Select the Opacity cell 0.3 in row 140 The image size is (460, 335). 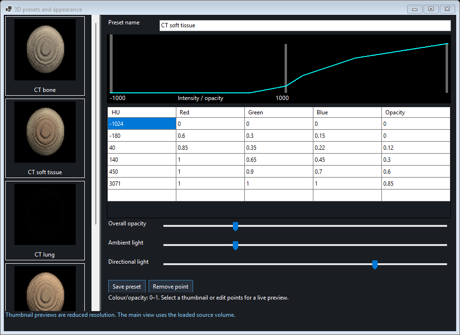[x=416, y=160]
